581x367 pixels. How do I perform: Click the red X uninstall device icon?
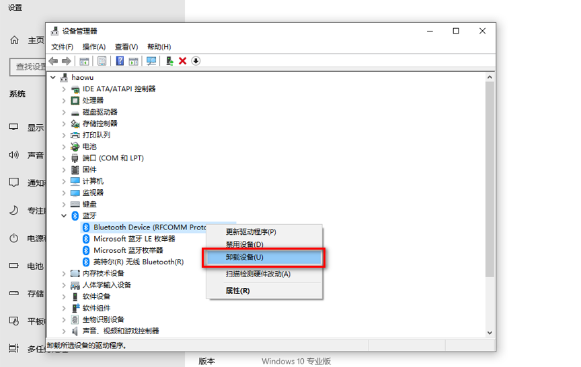coord(182,61)
